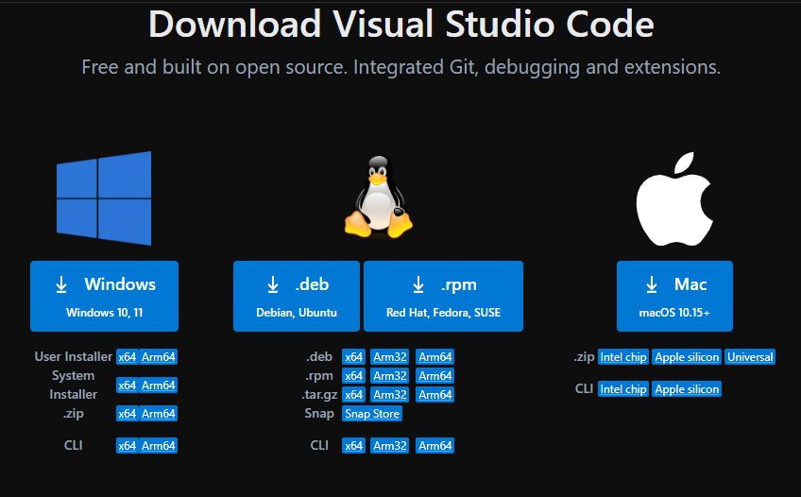Choose Arm64 for Windows System Installer
This screenshot has width=801, height=497.
(x=159, y=386)
